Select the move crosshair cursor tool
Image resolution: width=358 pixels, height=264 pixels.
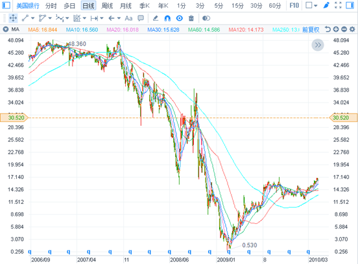pyautogui.click(x=13, y=18)
